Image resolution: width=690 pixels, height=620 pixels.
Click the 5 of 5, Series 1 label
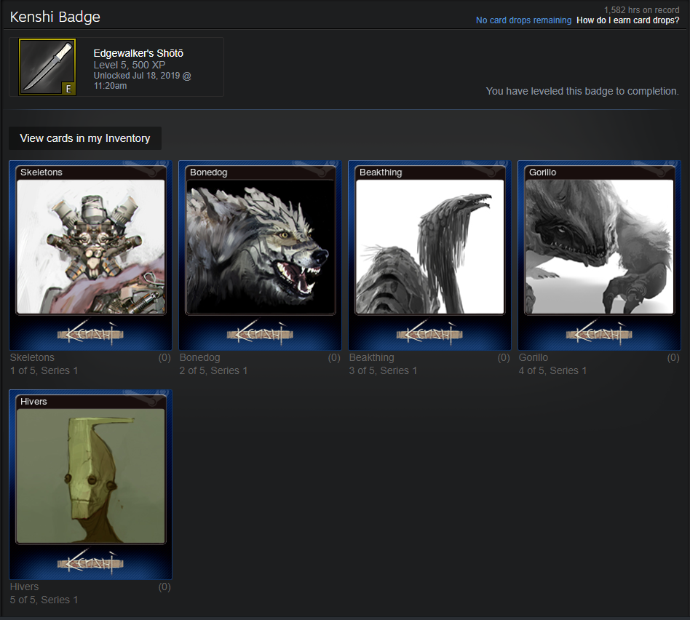pyautogui.click(x=44, y=600)
